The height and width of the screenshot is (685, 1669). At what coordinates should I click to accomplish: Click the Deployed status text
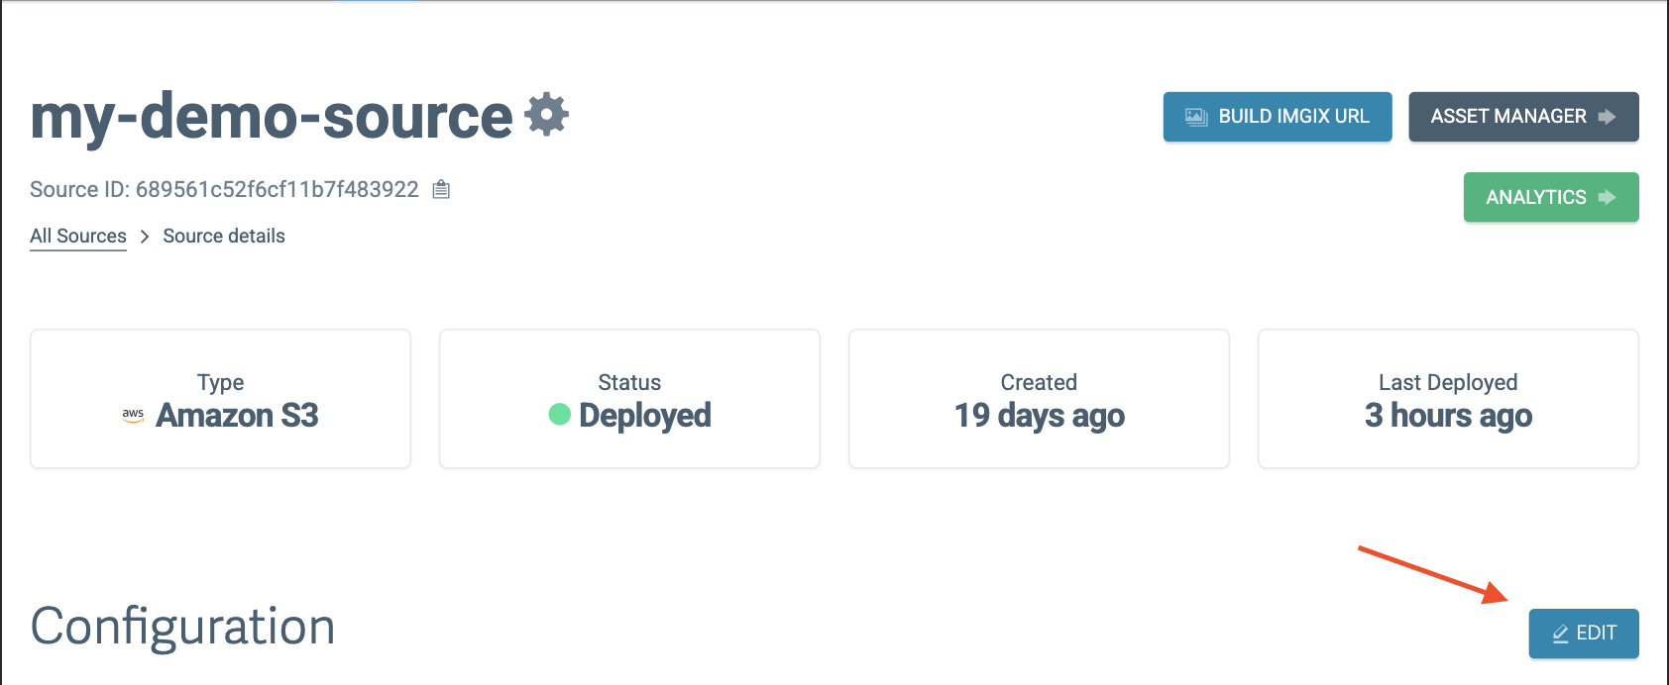(x=645, y=416)
